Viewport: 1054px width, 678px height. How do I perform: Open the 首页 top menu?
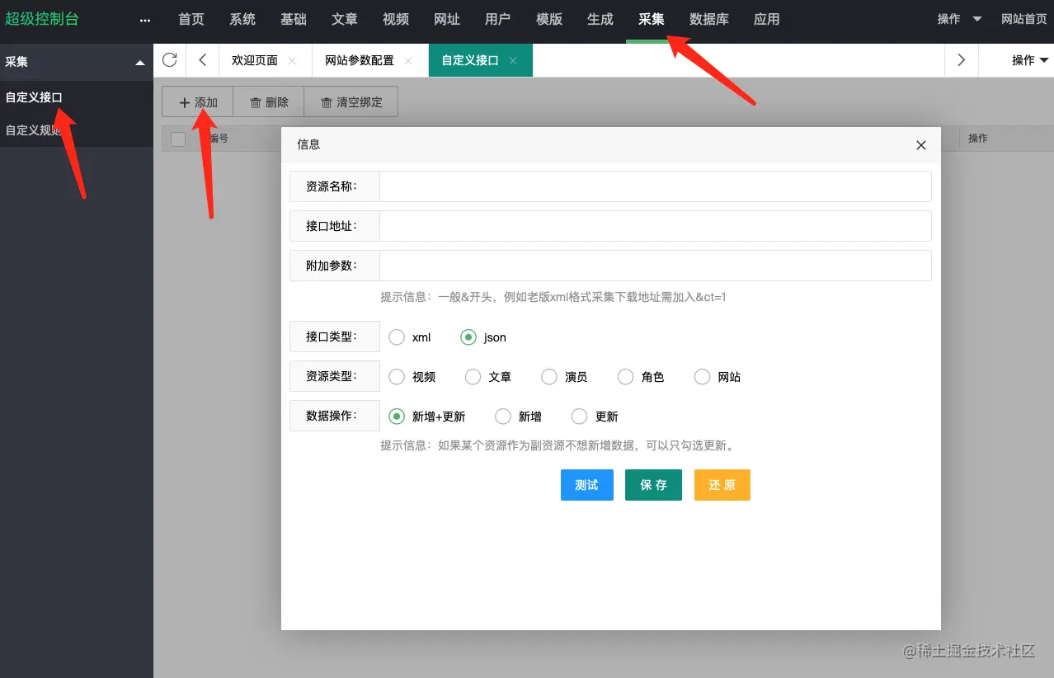(191, 19)
